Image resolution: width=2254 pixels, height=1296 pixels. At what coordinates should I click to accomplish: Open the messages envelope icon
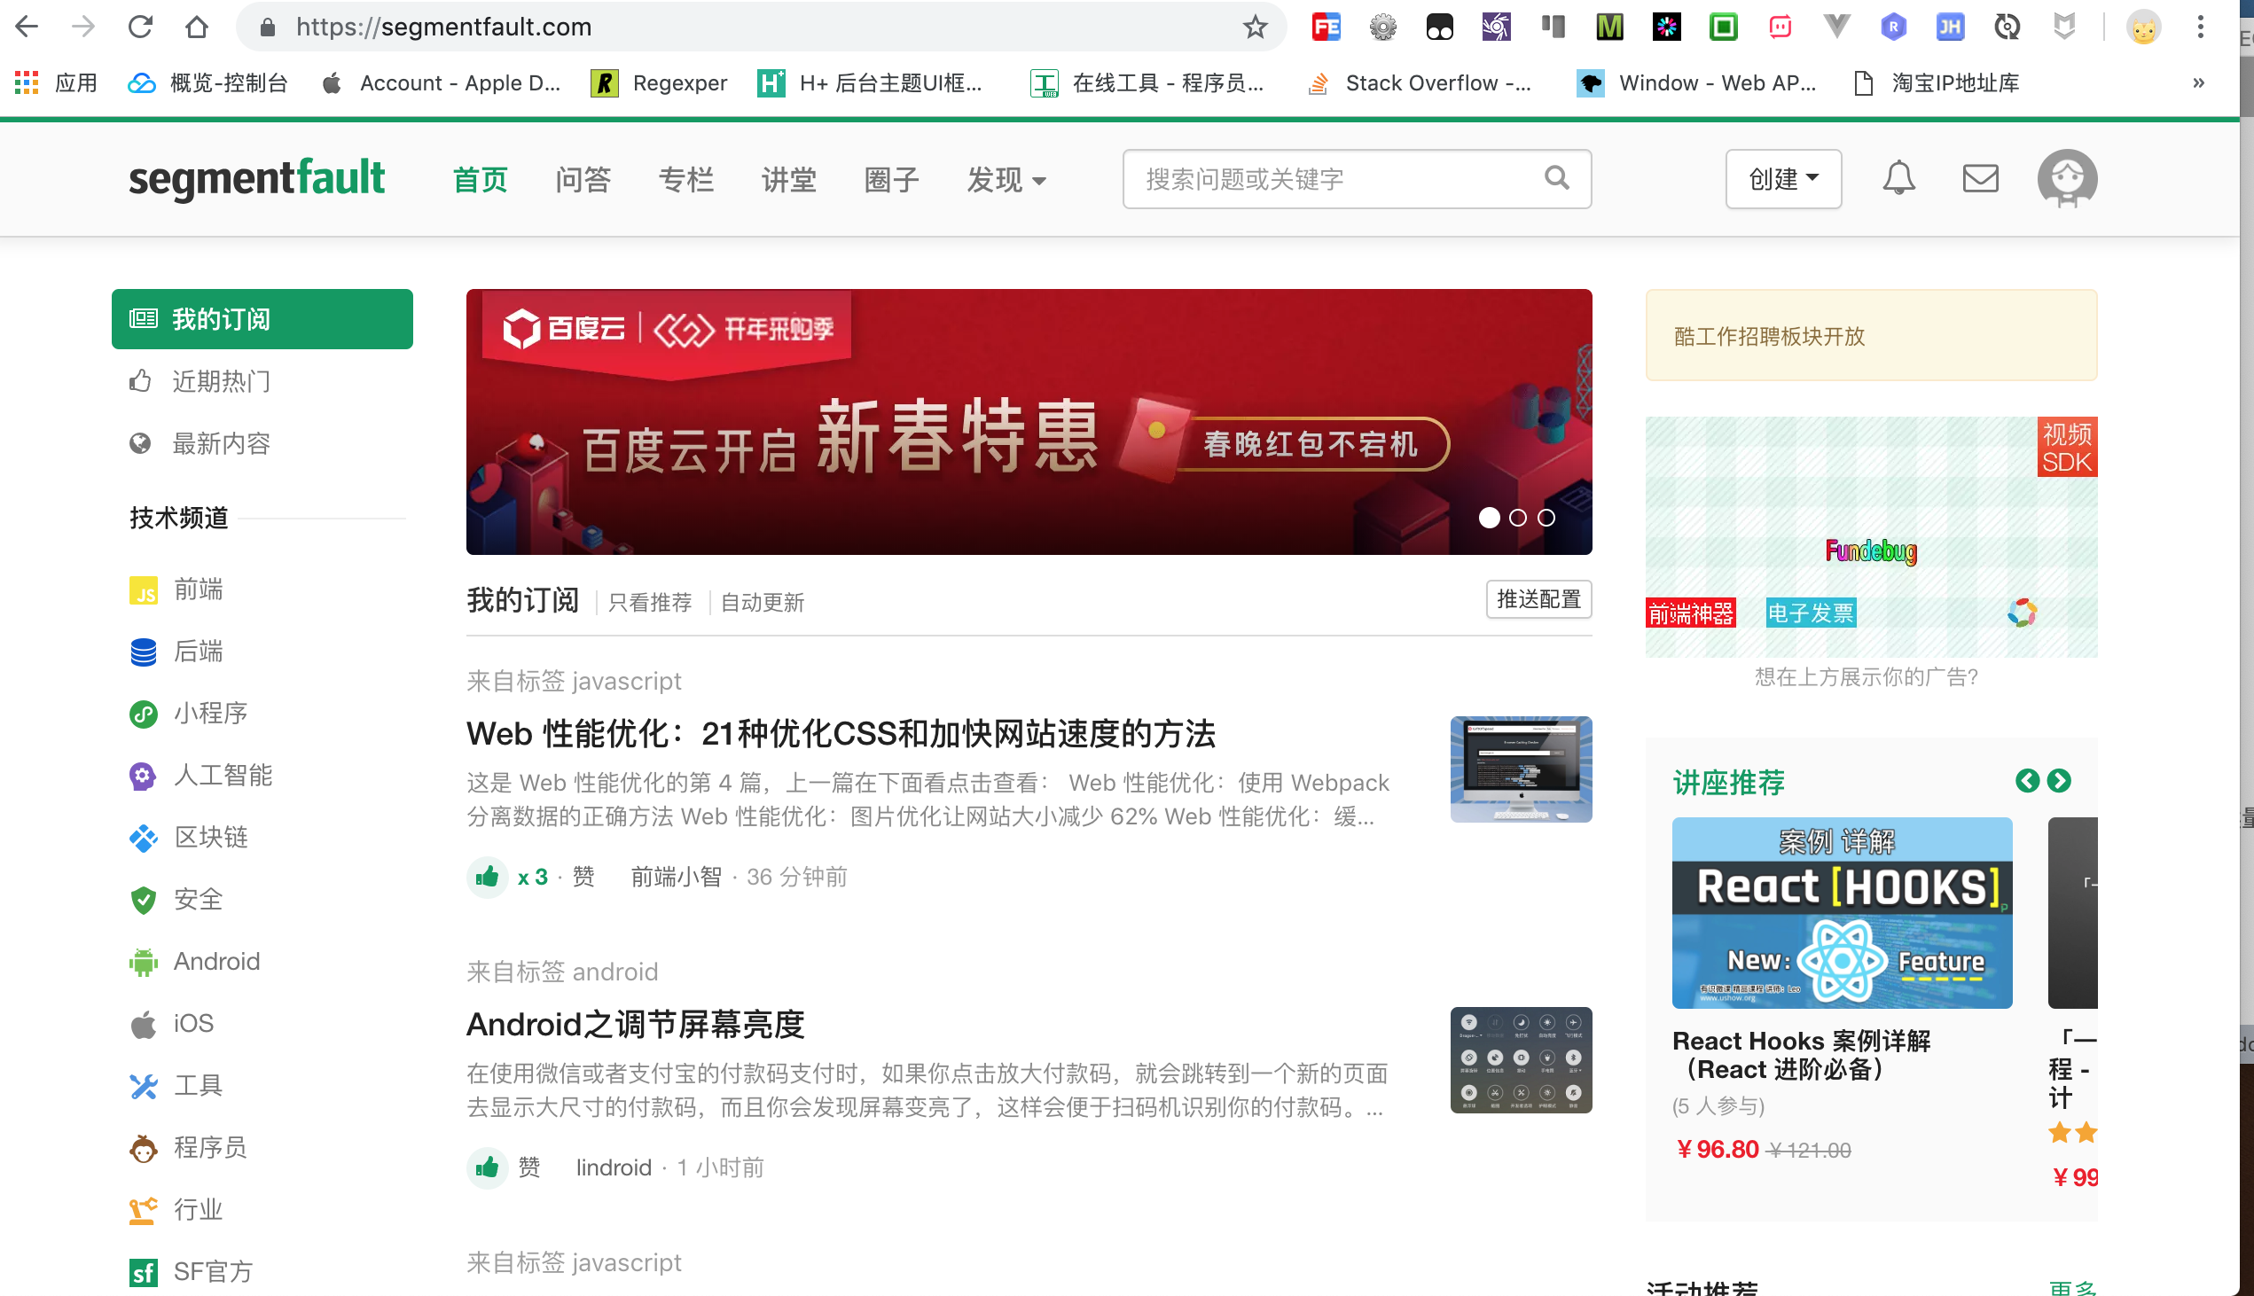pos(1980,179)
